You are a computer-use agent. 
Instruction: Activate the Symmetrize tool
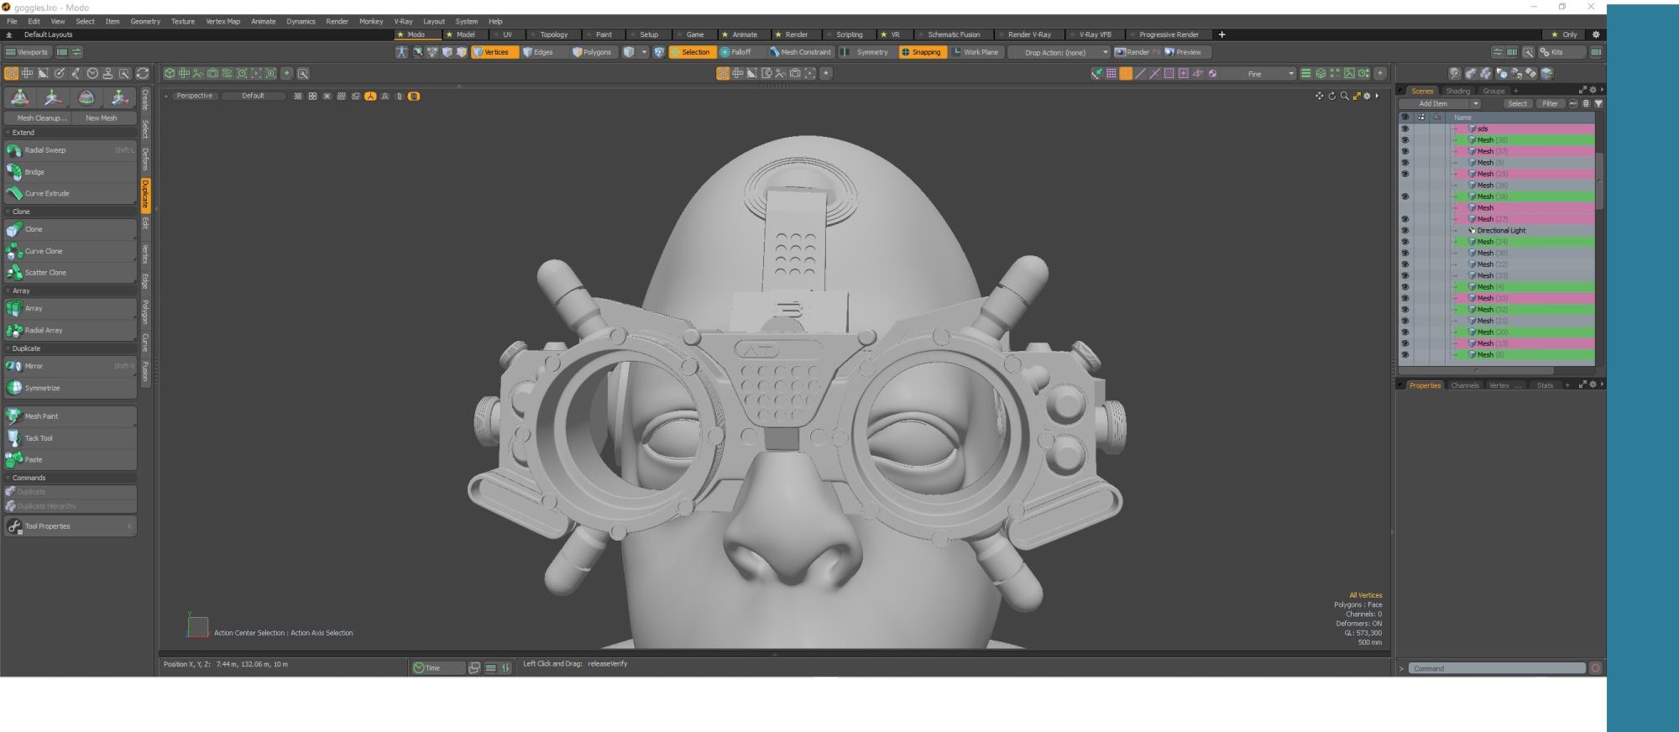[x=70, y=388]
